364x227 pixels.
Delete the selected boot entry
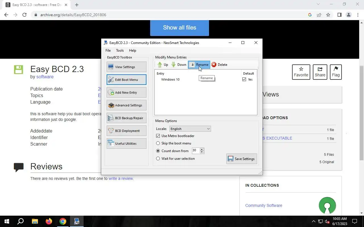coord(219,65)
